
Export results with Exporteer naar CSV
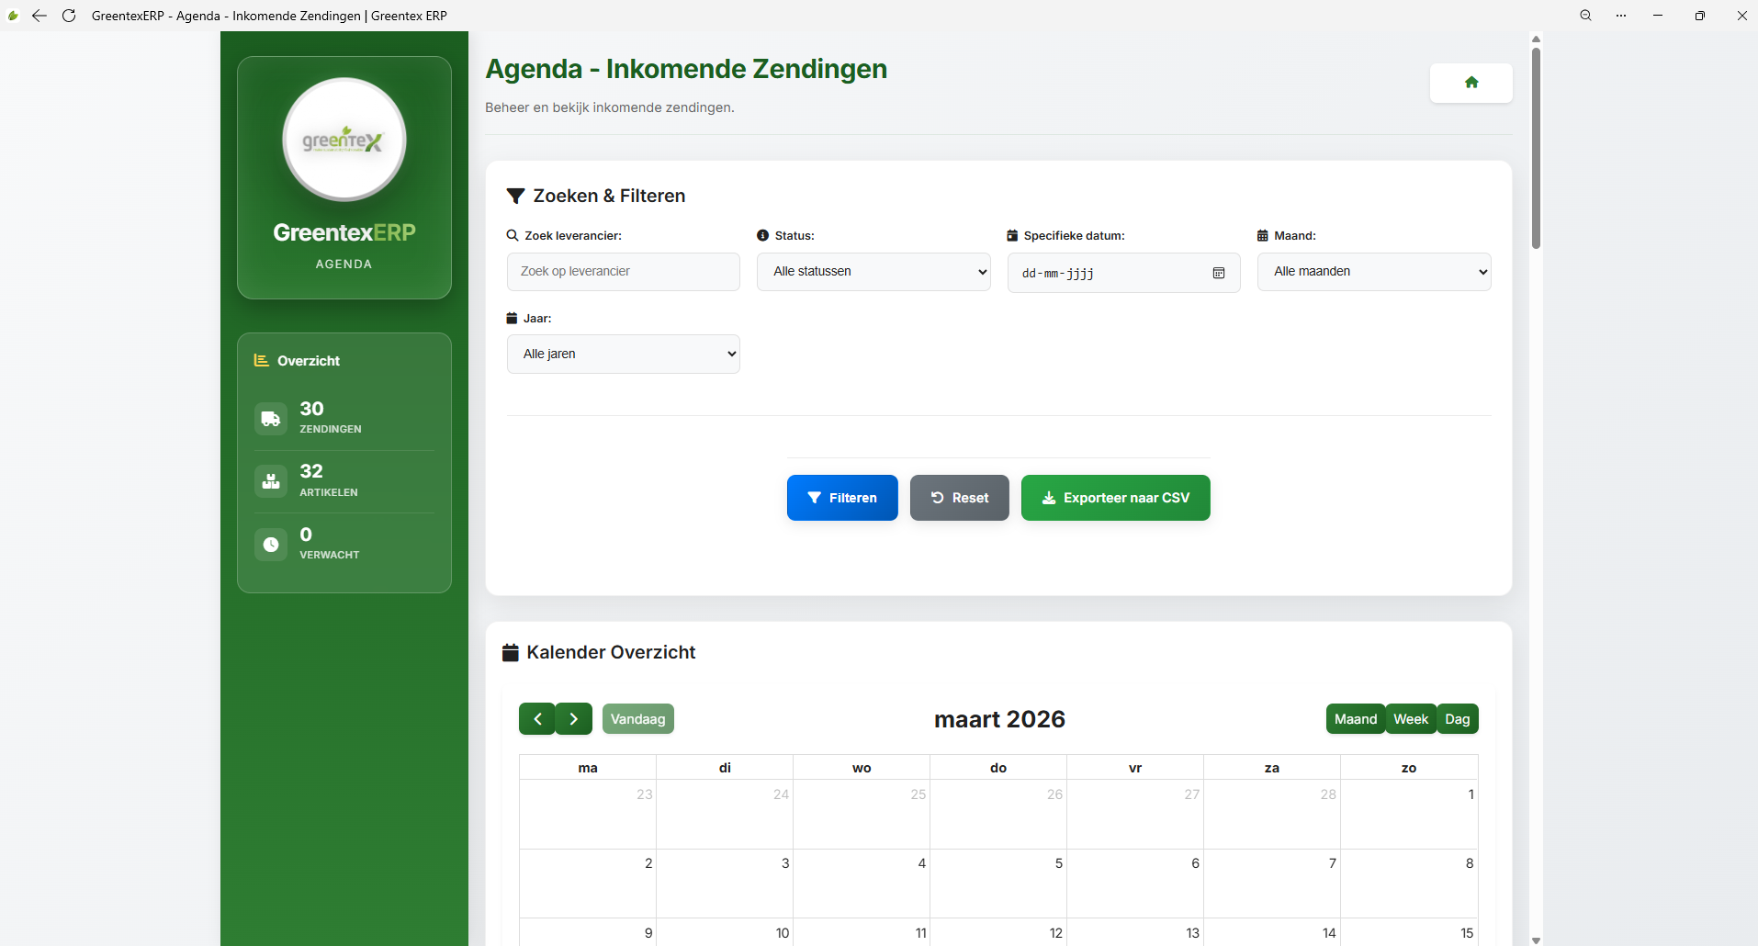coord(1116,498)
